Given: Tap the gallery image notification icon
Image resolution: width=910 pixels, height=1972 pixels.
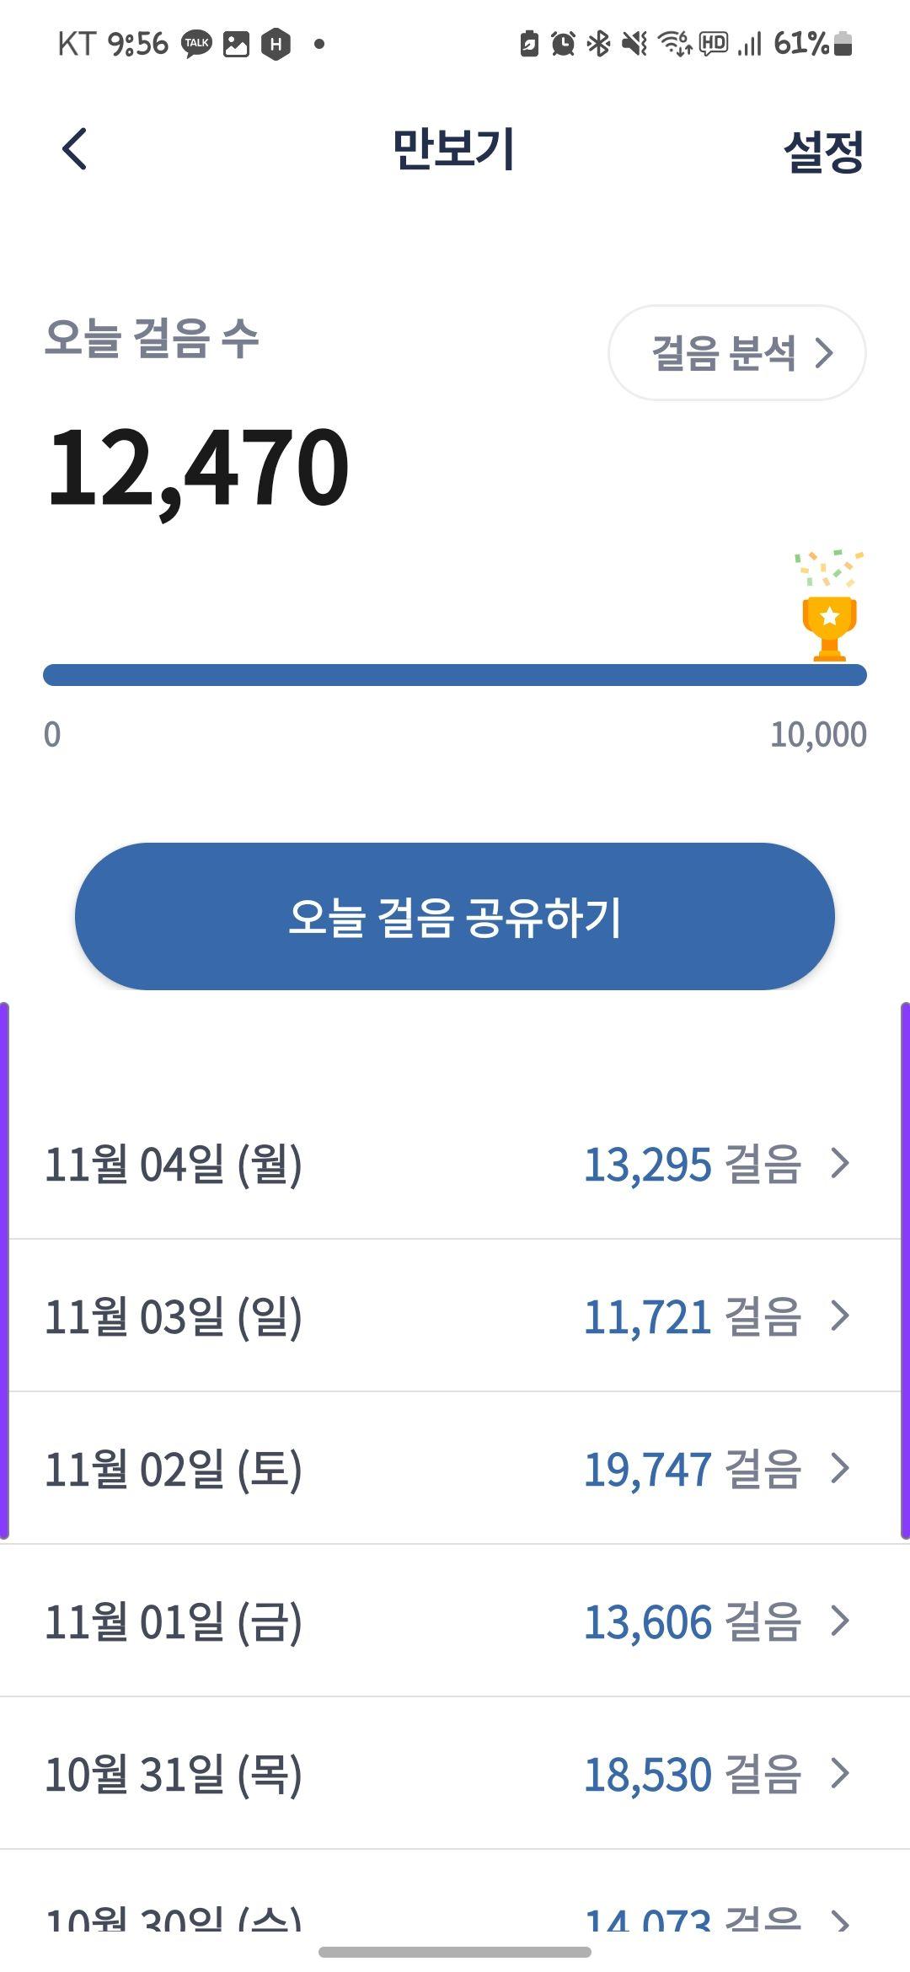Looking at the screenshot, I should 236,44.
